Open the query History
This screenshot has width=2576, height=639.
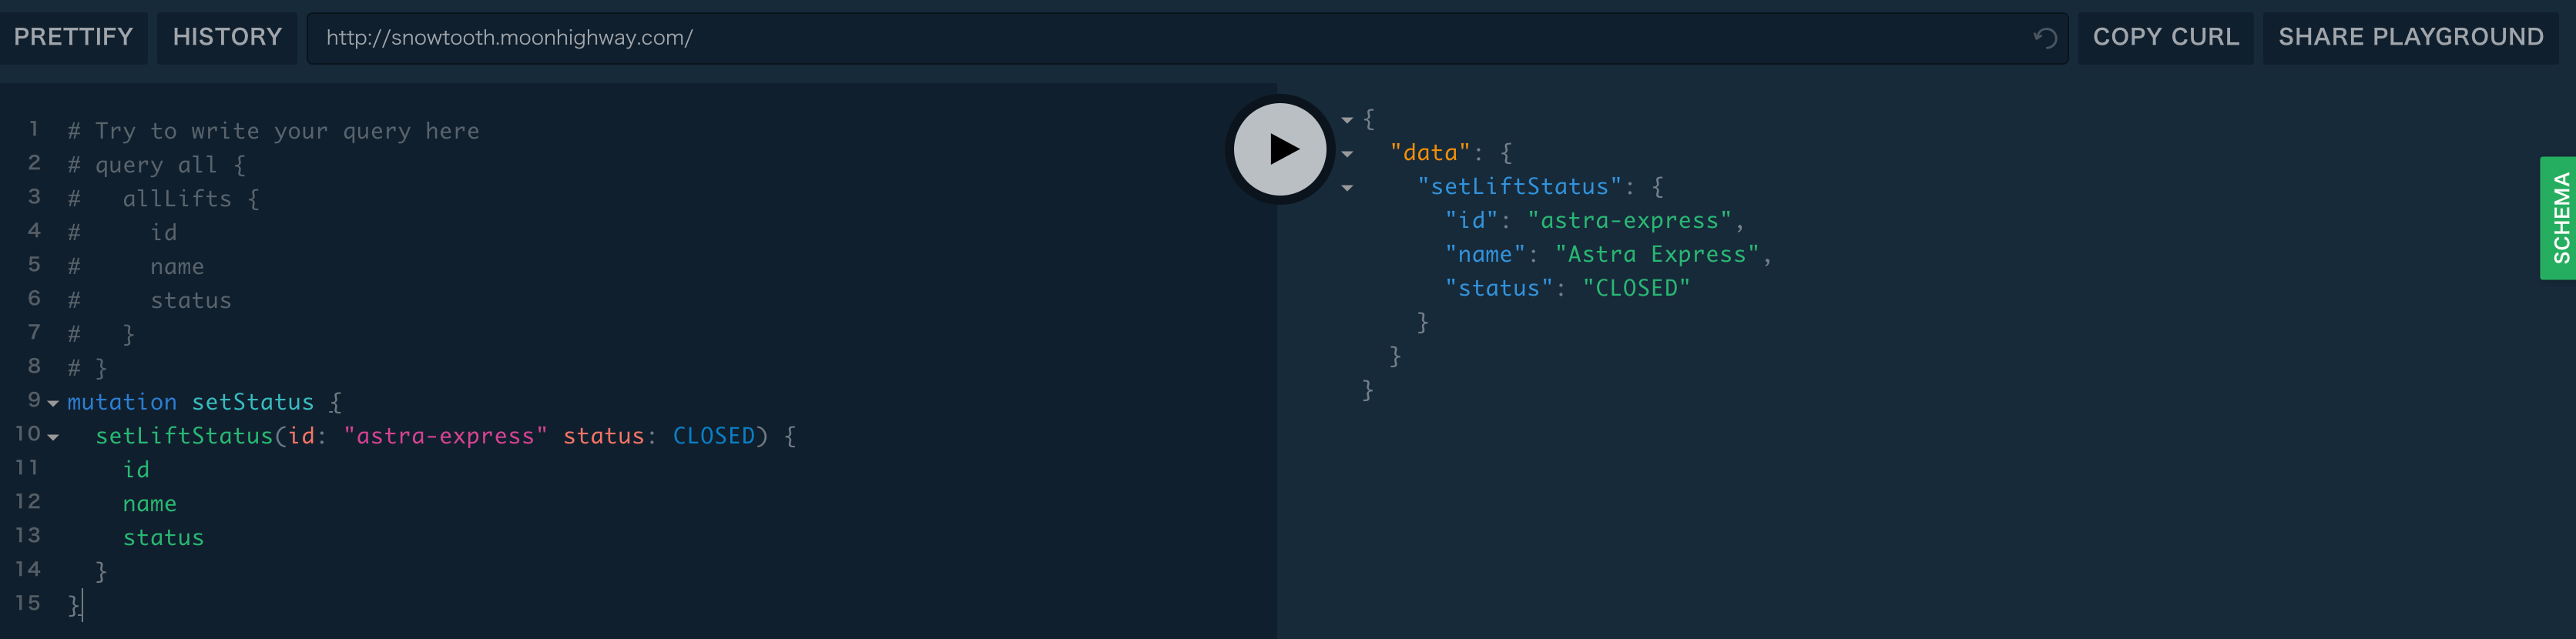coord(227,37)
